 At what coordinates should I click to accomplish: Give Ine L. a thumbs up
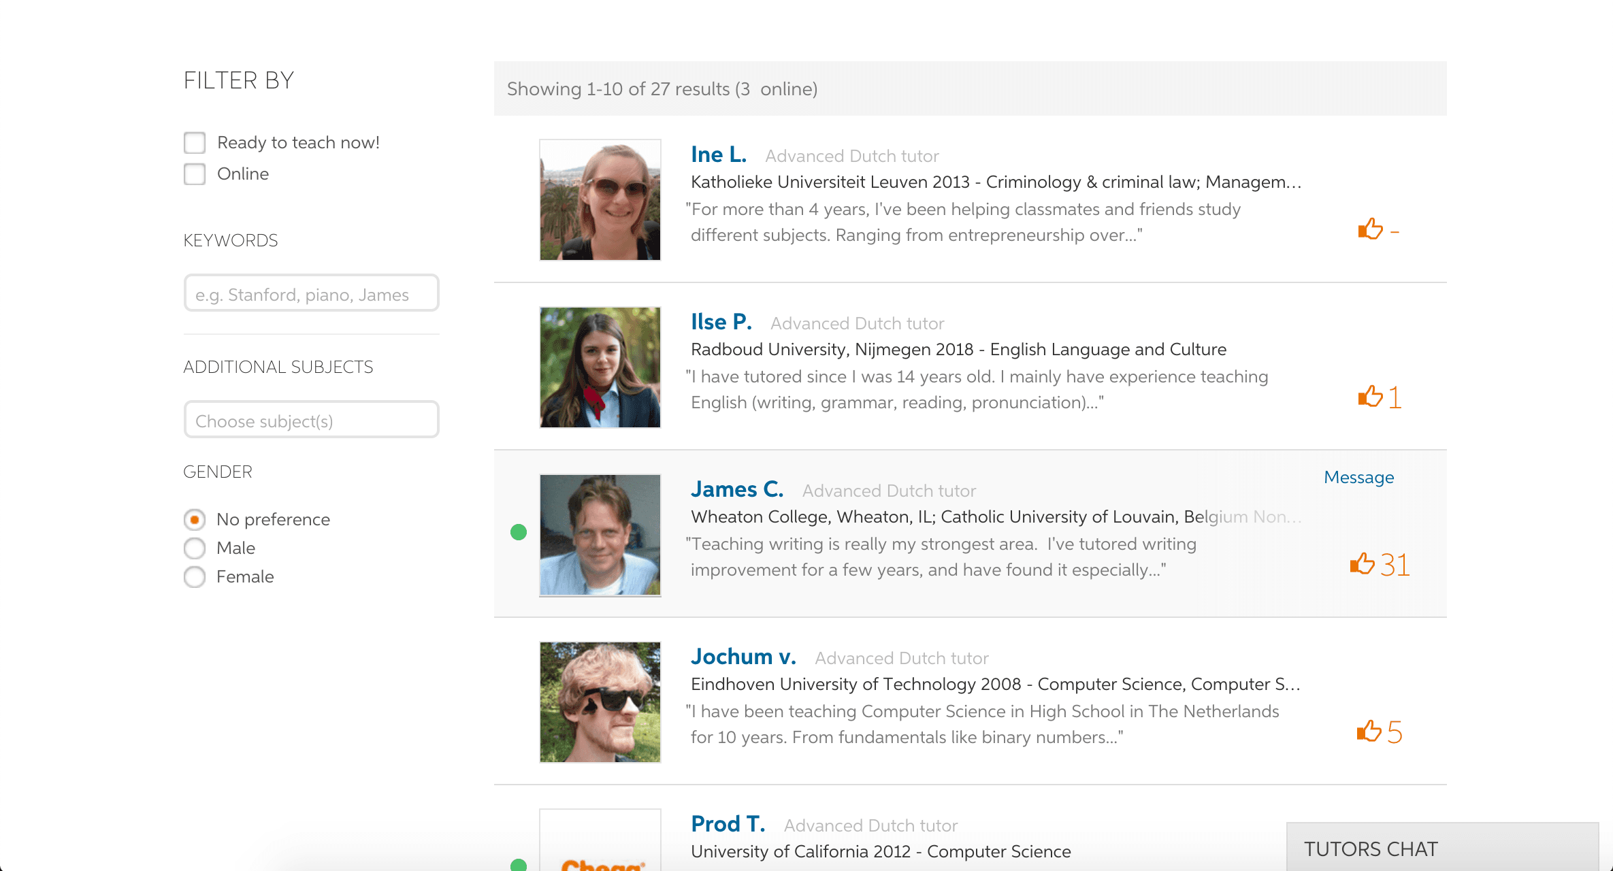pyautogui.click(x=1371, y=229)
